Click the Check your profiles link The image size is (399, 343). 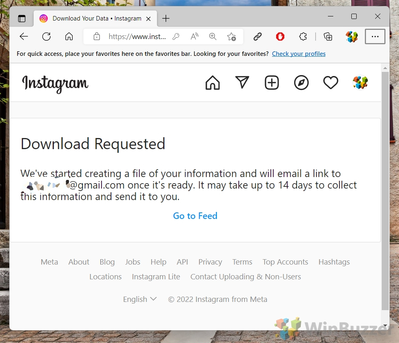tap(299, 54)
